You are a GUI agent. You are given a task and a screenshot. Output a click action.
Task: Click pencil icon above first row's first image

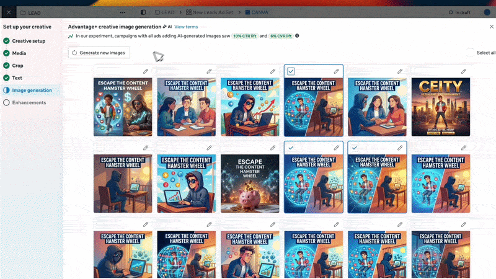click(x=145, y=71)
